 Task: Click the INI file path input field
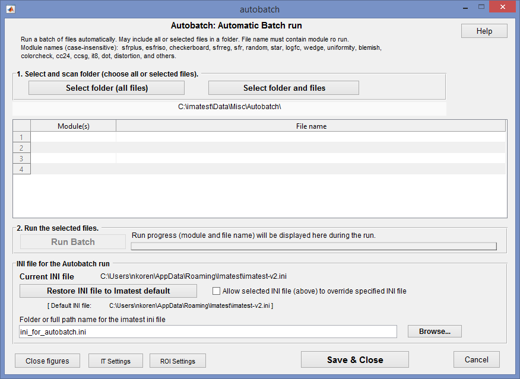click(x=208, y=332)
